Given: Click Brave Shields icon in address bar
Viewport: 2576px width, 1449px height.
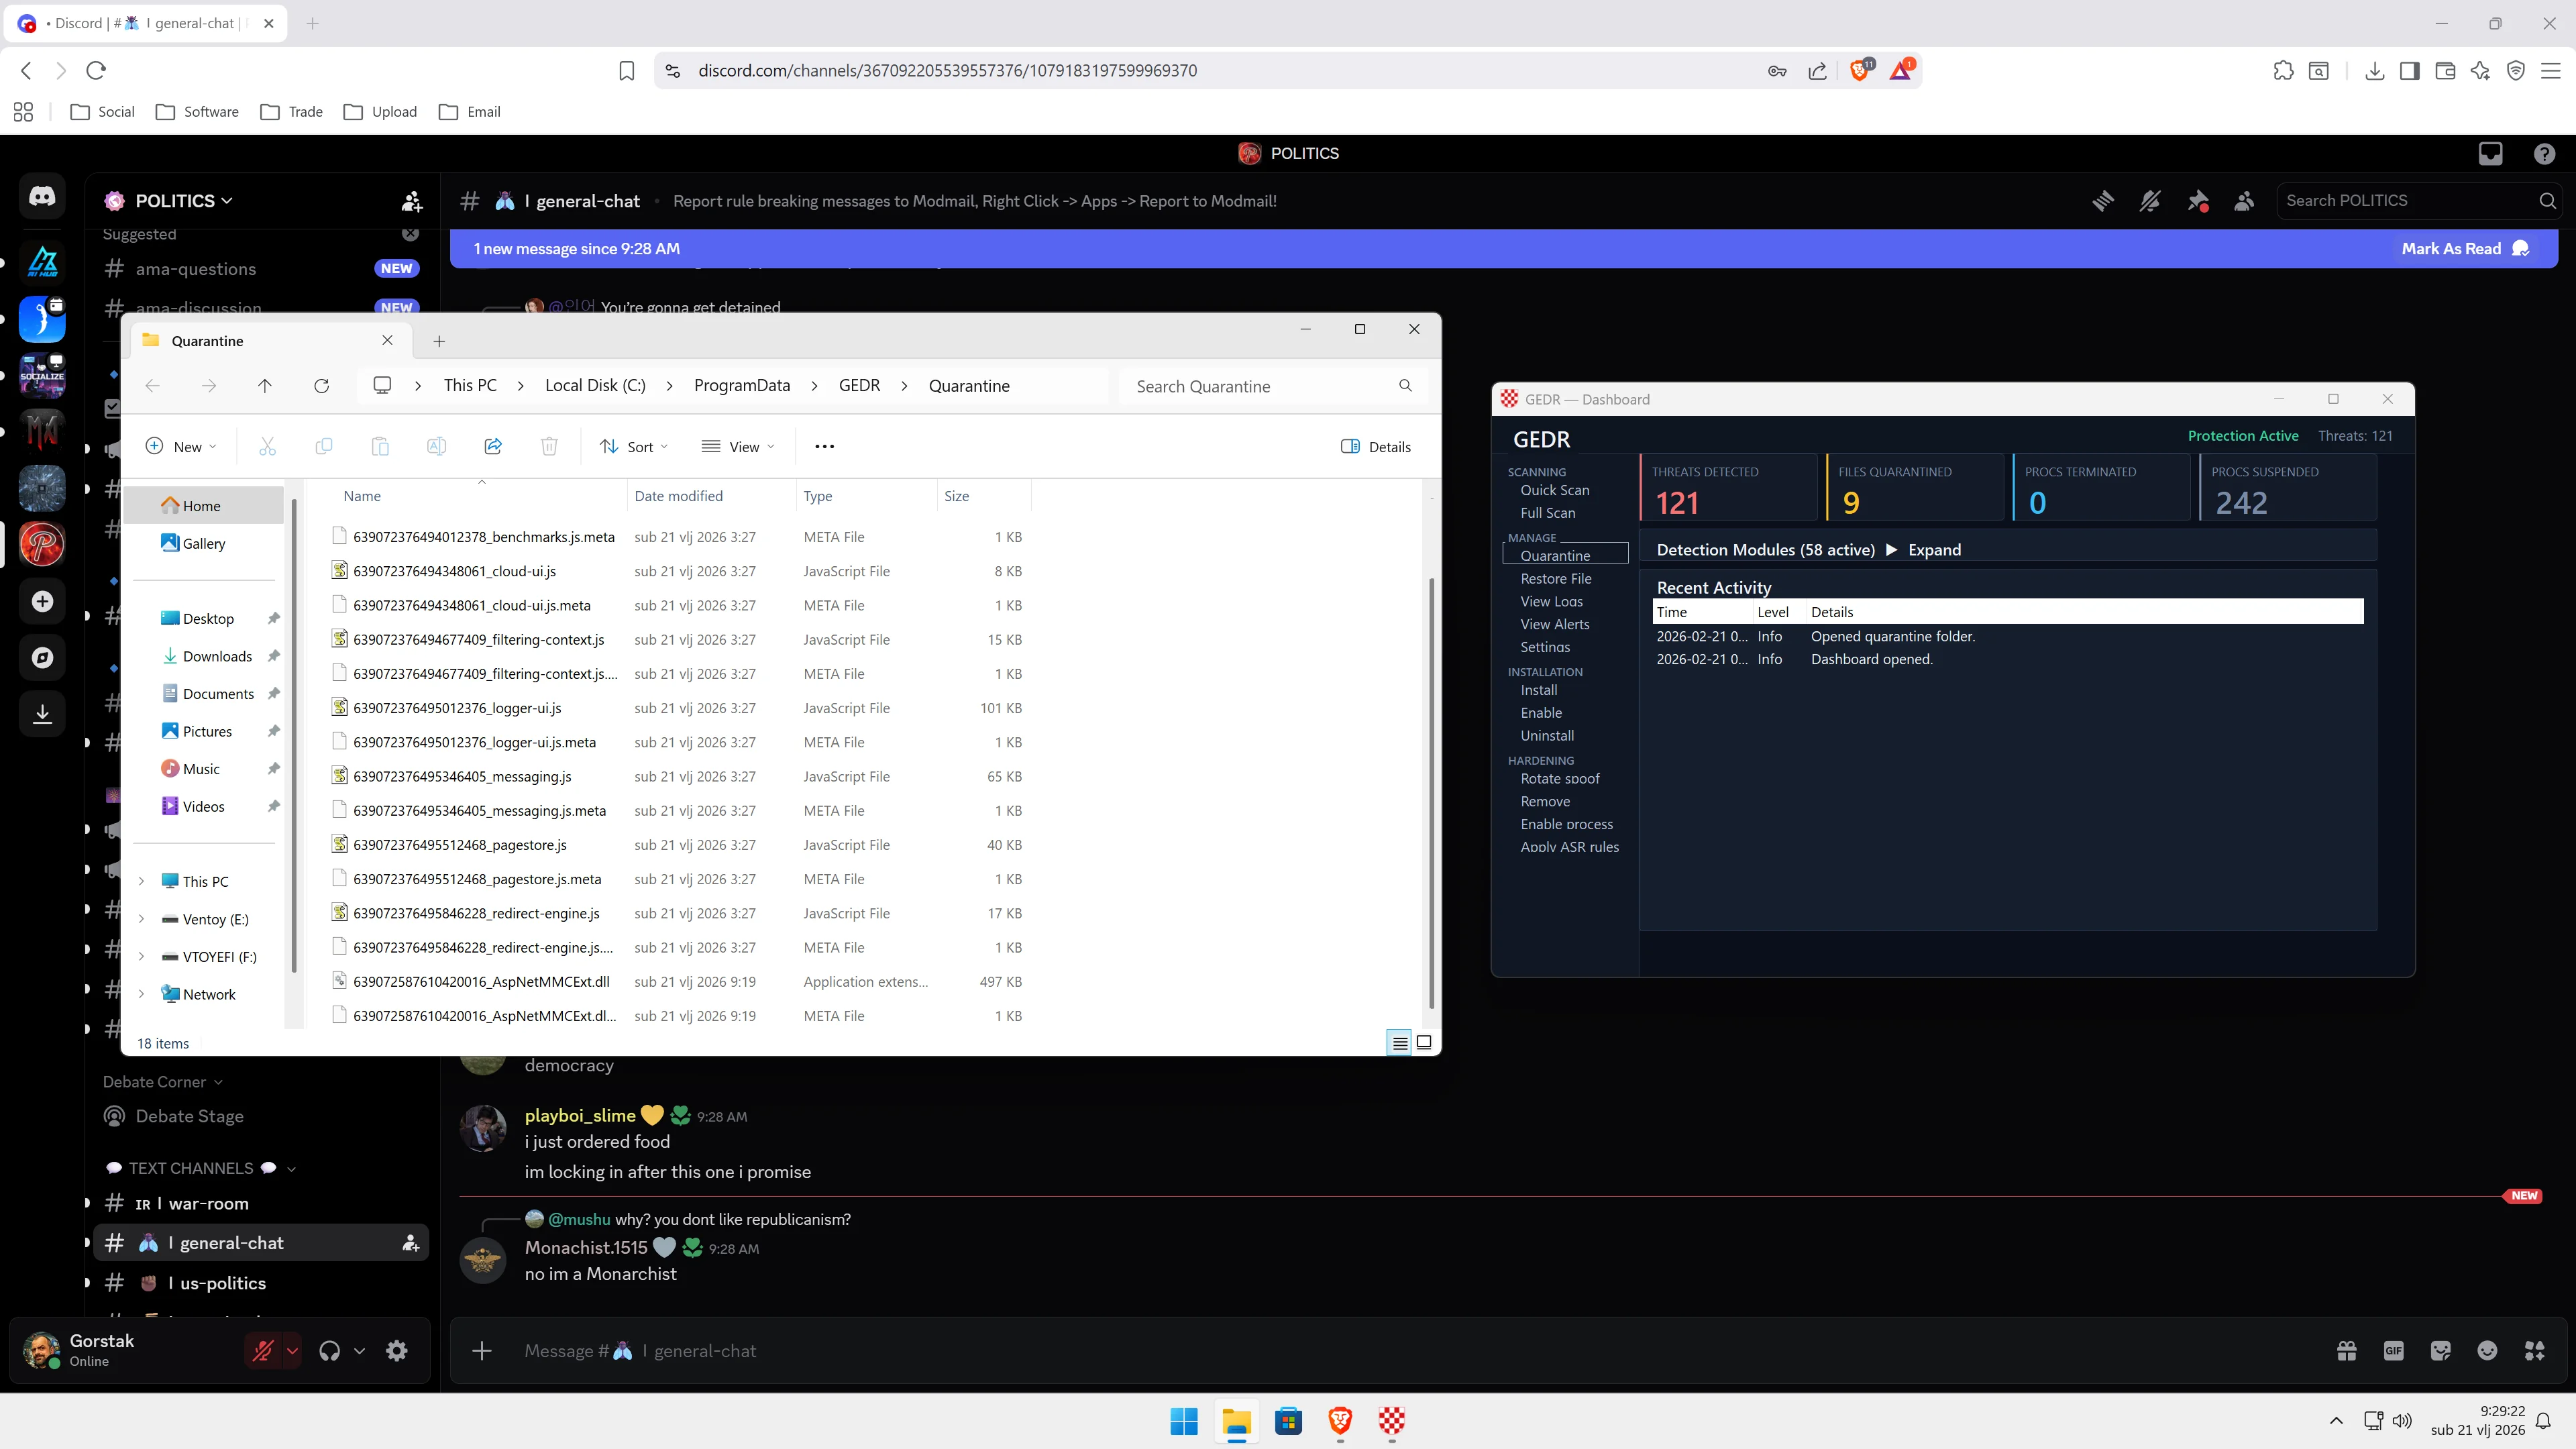Looking at the screenshot, I should [x=1860, y=70].
